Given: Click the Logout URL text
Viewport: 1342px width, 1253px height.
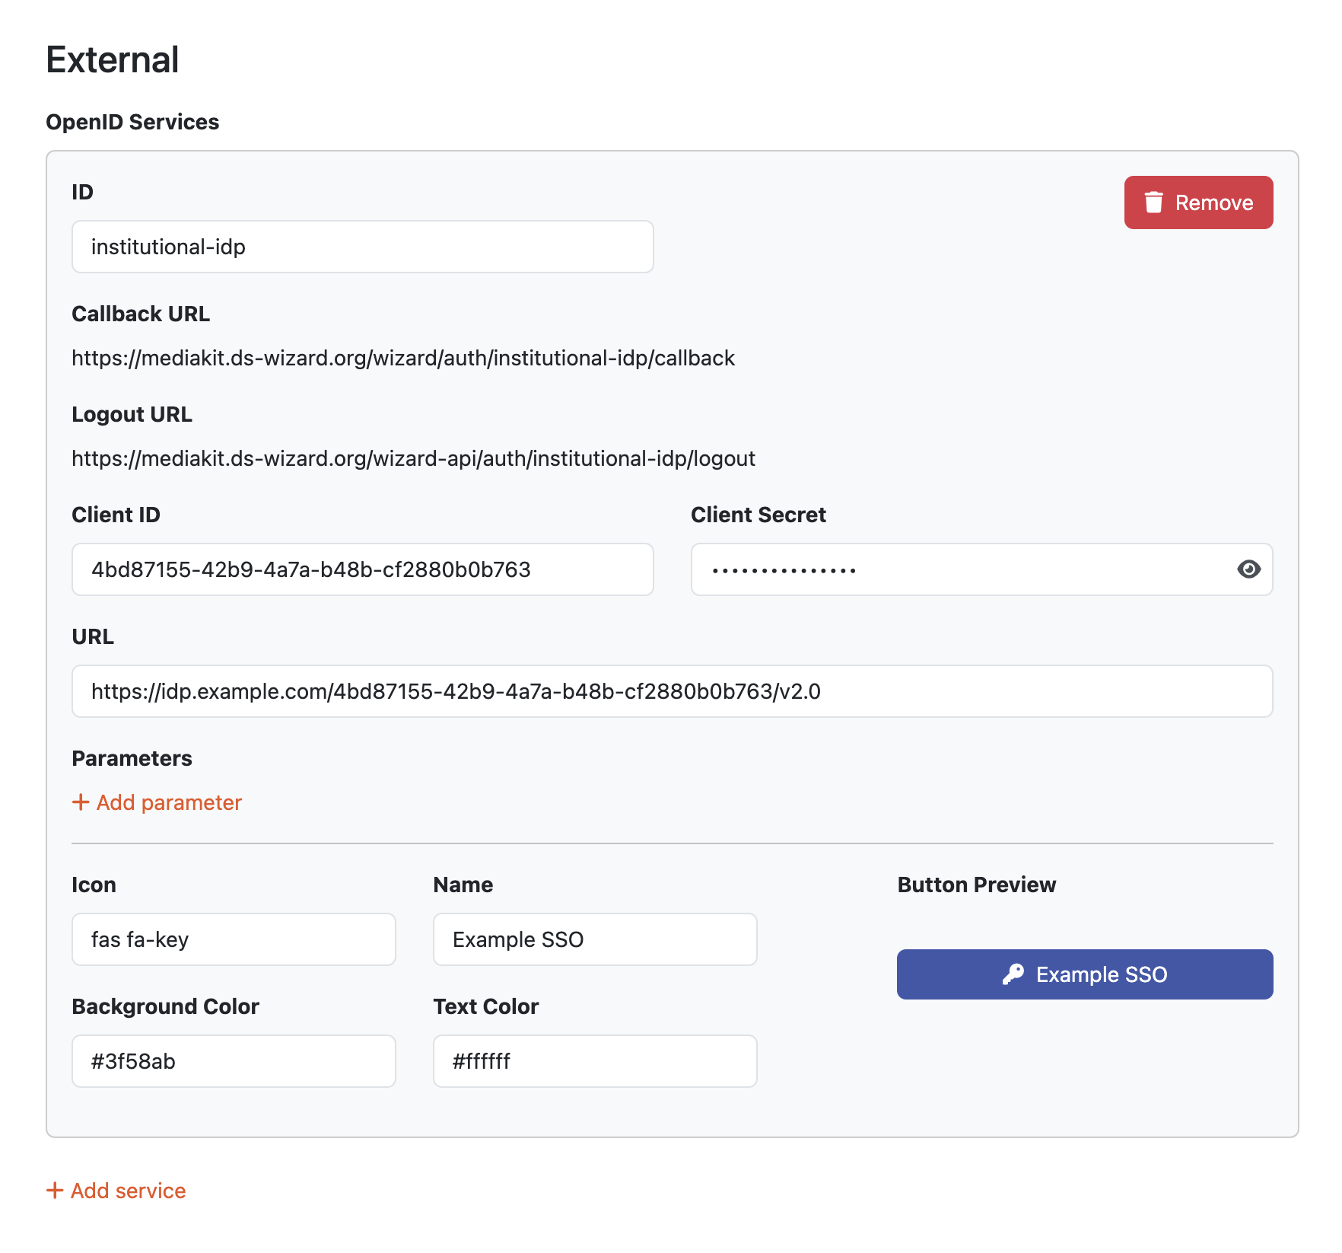Looking at the screenshot, I should [413, 458].
